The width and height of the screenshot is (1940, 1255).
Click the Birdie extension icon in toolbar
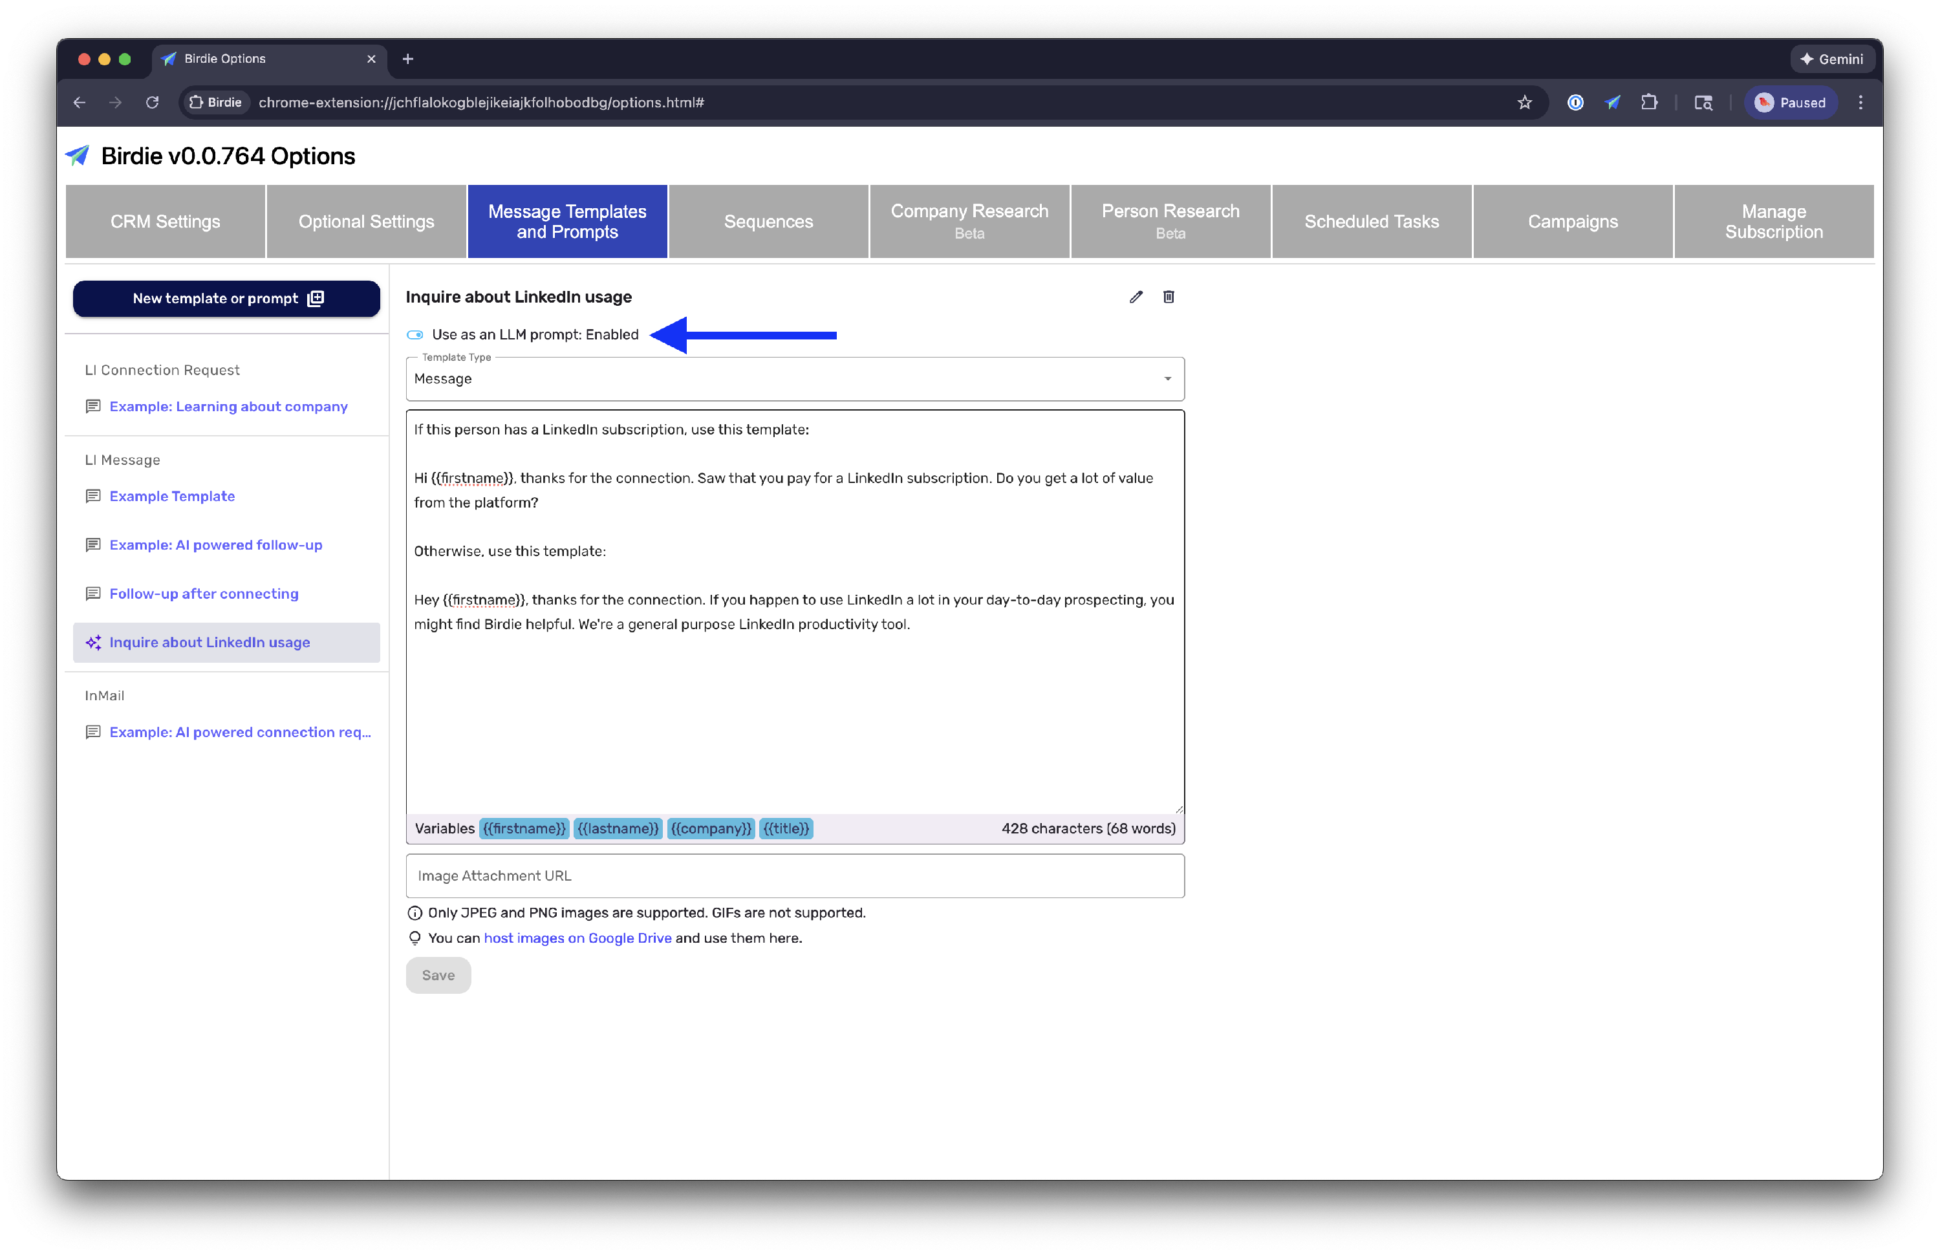tap(1612, 103)
